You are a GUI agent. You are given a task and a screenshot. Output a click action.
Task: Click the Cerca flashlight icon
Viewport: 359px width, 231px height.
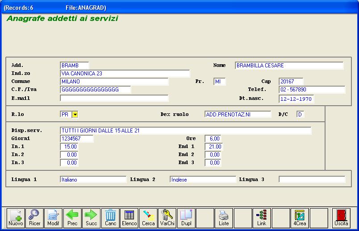tap(148, 218)
